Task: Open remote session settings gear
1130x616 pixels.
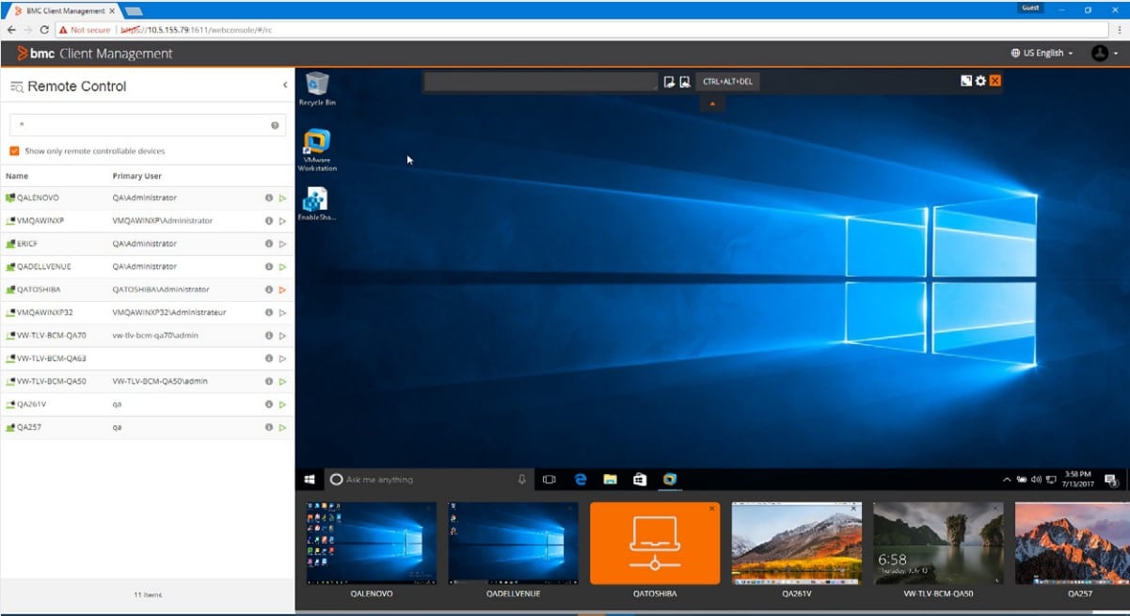Action: coord(980,81)
